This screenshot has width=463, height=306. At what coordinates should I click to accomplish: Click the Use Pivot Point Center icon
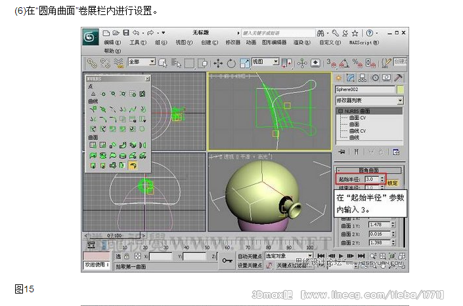coord(286,63)
